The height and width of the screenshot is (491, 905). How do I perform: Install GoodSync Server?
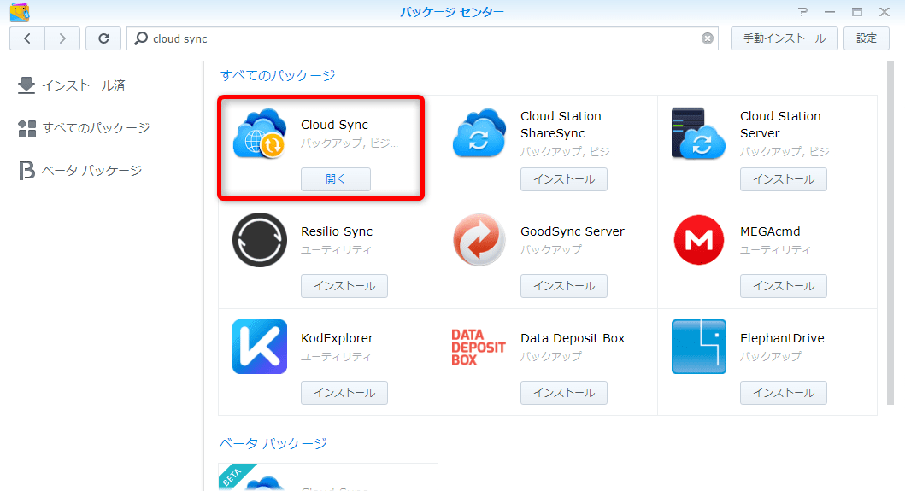point(564,286)
